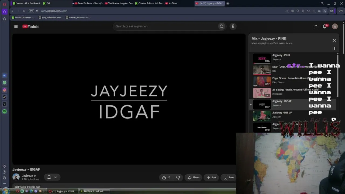Dislike the Jayjeezy - IDGAF video
The height and width of the screenshot is (194, 345).
[x=178, y=178]
